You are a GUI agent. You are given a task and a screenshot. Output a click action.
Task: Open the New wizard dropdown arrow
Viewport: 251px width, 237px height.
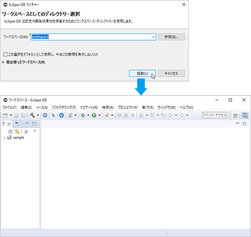pyautogui.click(x=11, y=115)
